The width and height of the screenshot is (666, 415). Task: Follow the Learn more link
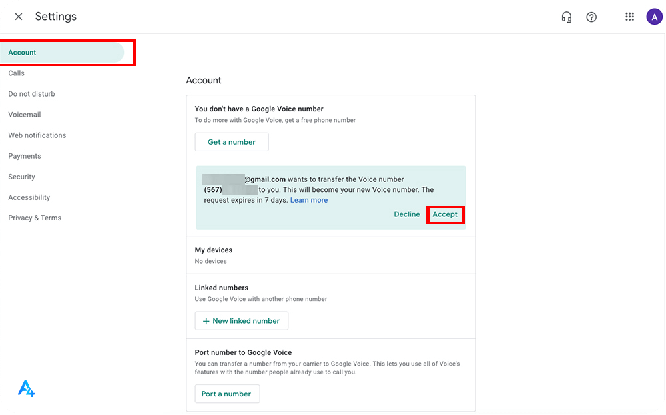click(309, 200)
